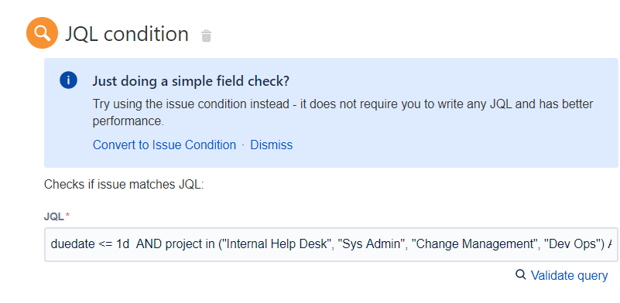The width and height of the screenshot is (620, 303).
Task: Focus the JQL query input field
Action: tap(331, 244)
